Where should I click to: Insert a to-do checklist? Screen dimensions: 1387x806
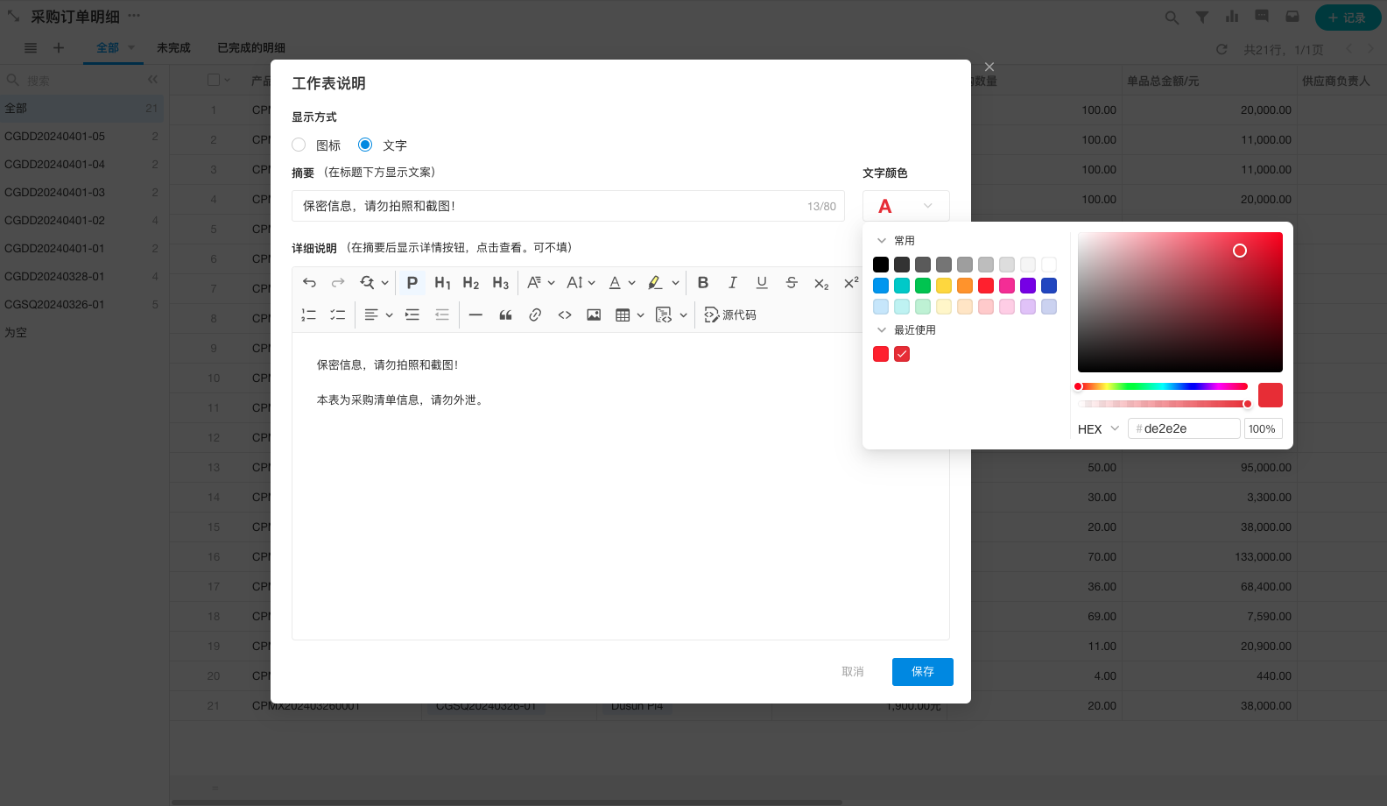pyautogui.click(x=338, y=315)
